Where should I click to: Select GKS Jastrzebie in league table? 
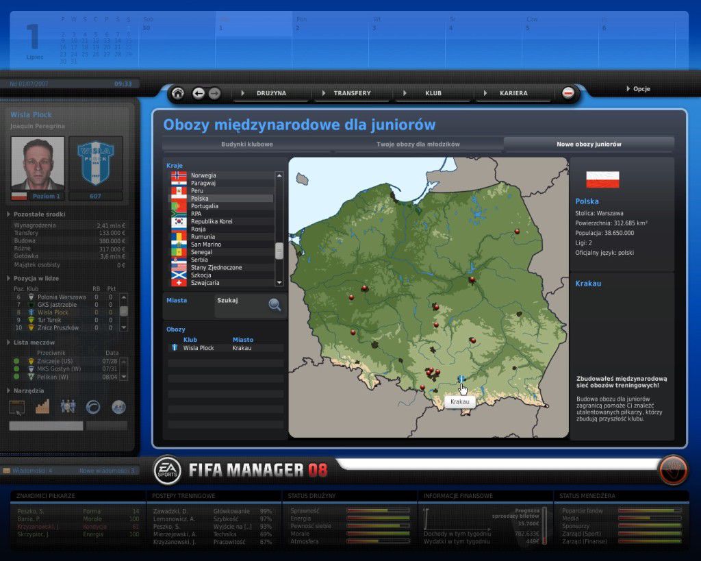tap(64, 305)
